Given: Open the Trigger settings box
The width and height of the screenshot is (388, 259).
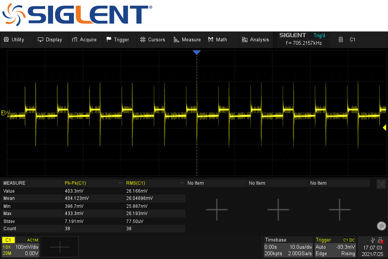Looking at the screenshot, I should point(335,246).
